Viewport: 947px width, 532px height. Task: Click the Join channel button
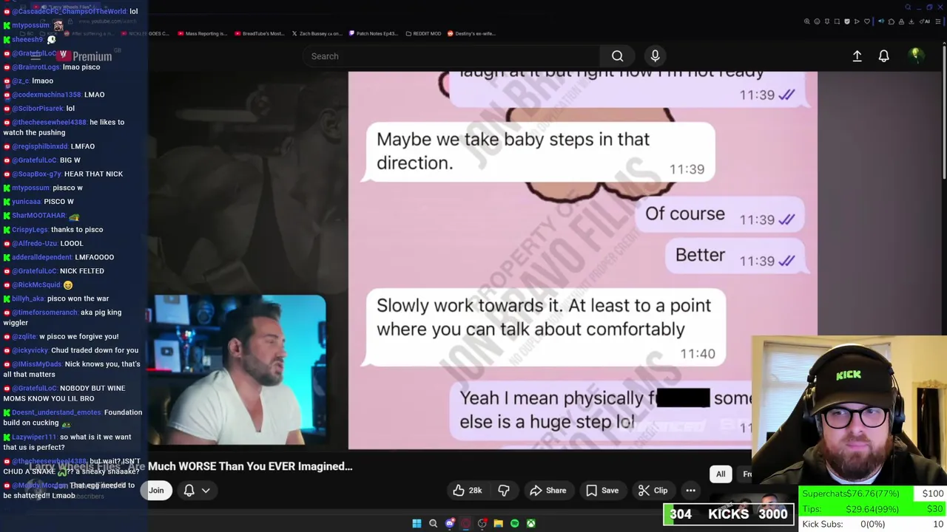[156, 491]
